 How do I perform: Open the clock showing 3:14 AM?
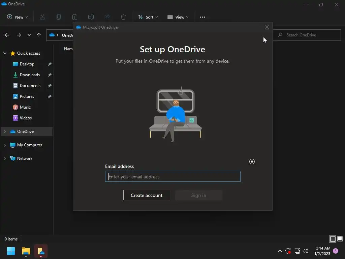[322, 251]
